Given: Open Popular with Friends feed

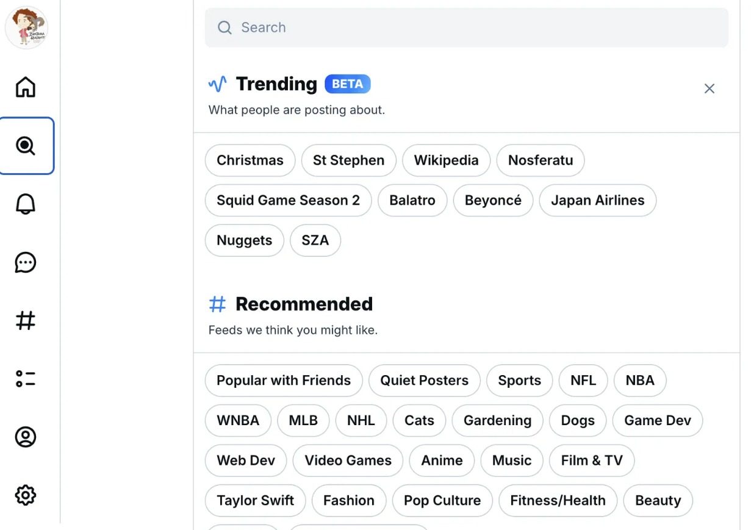Looking at the screenshot, I should point(284,381).
